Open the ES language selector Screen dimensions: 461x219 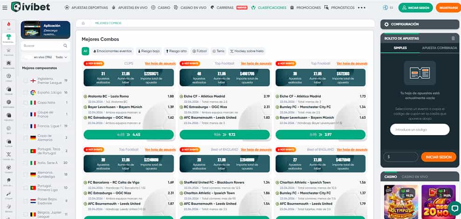coord(391,7)
